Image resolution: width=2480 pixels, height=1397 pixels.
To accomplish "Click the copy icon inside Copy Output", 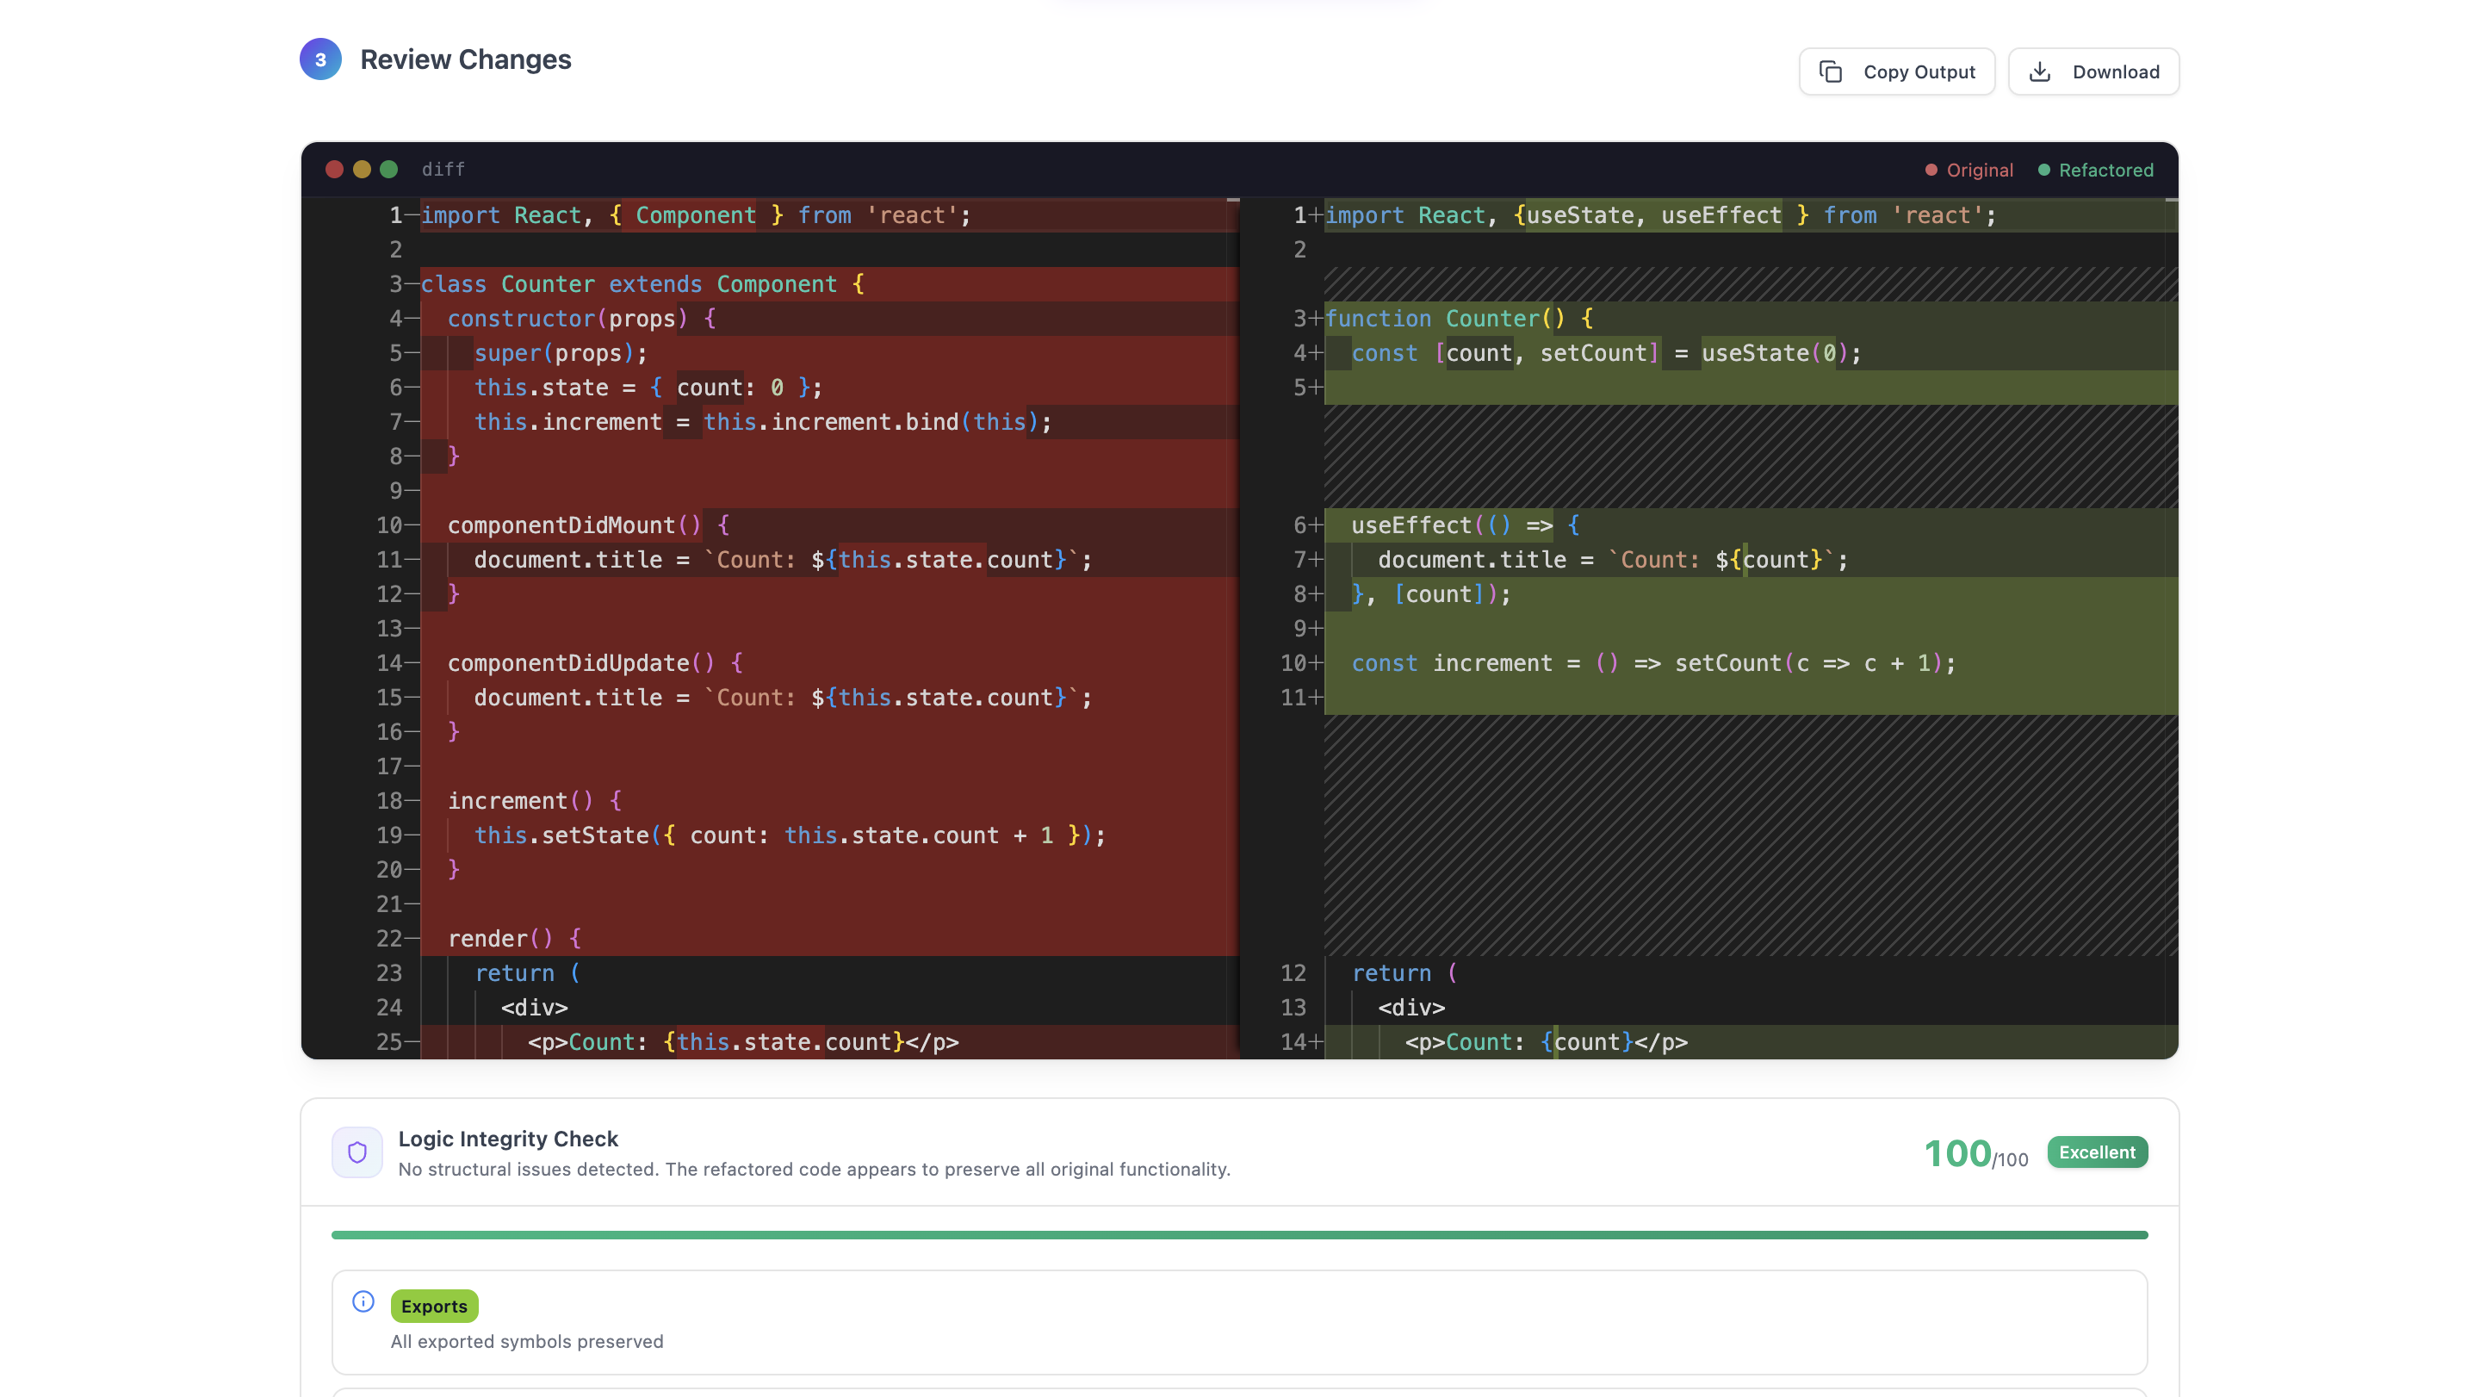I will 1830,71.
